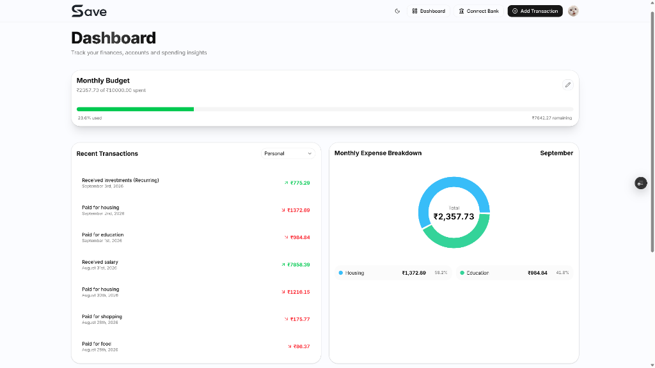Click the Personal dropdown chevron arrow
The height and width of the screenshot is (368, 655).
point(310,153)
